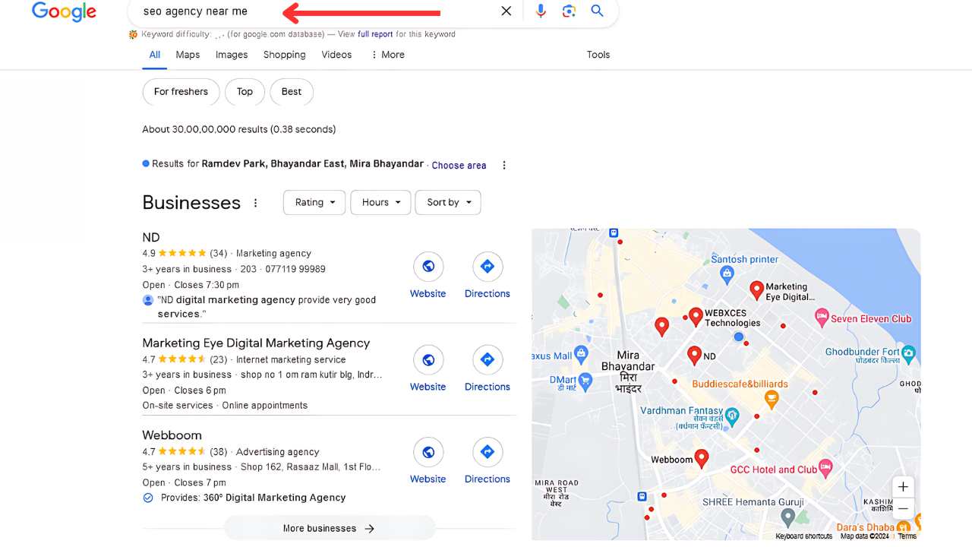The width and height of the screenshot is (972, 547).
Task: Switch to the Images tab
Action: [232, 55]
